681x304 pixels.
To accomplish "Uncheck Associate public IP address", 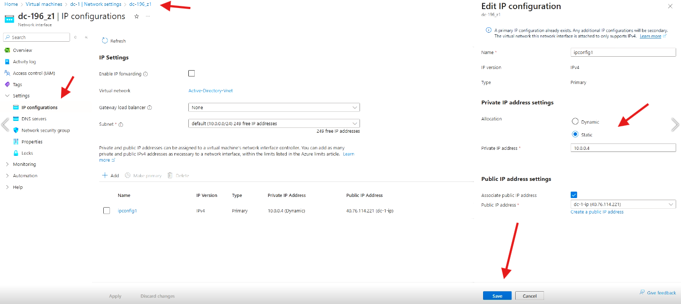I will (574, 195).
